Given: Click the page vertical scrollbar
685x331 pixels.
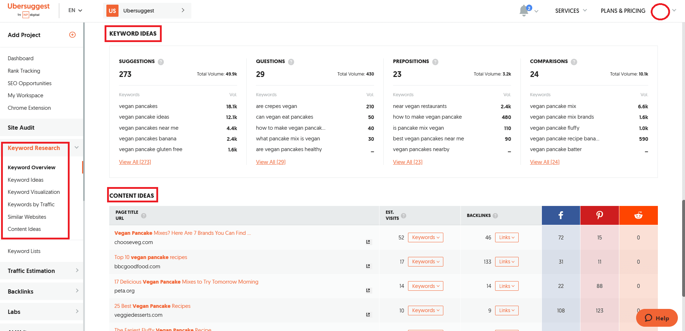Looking at the screenshot, I should pyautogui.click(x=683, y=248).
